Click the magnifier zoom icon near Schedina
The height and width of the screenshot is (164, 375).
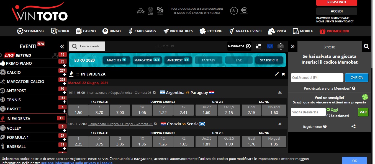[366, 46]
